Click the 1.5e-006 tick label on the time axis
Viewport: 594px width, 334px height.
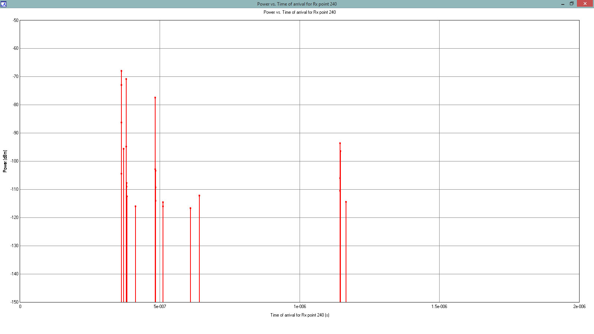click(439, 307)
